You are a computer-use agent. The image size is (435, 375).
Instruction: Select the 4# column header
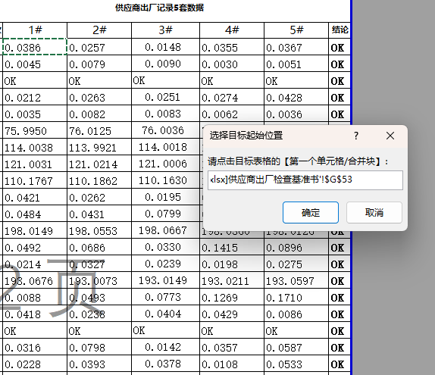(x=232, y=30)
